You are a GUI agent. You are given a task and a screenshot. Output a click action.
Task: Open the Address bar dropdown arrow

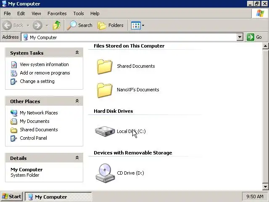pyautogui.click(x=240, y=37)
